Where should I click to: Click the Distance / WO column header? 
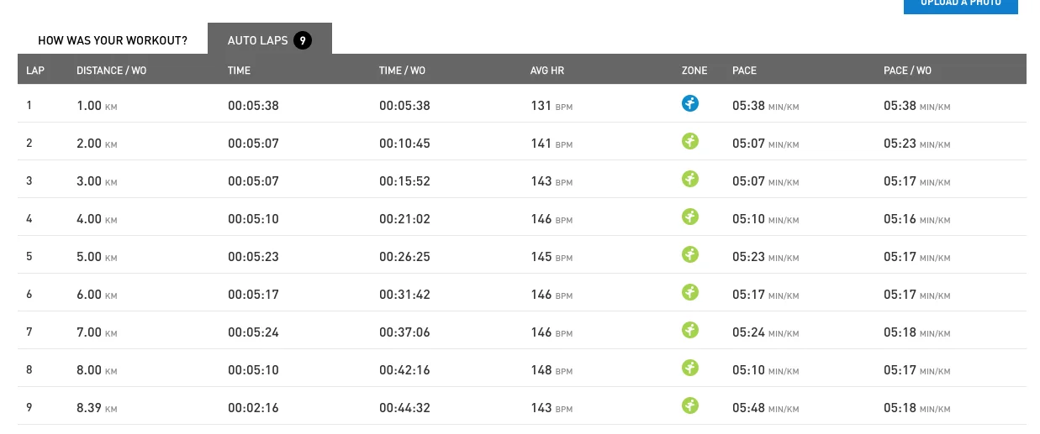tap(111, 71)
